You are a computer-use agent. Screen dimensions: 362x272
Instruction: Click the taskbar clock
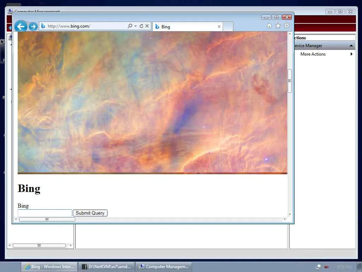pos(344,267)
